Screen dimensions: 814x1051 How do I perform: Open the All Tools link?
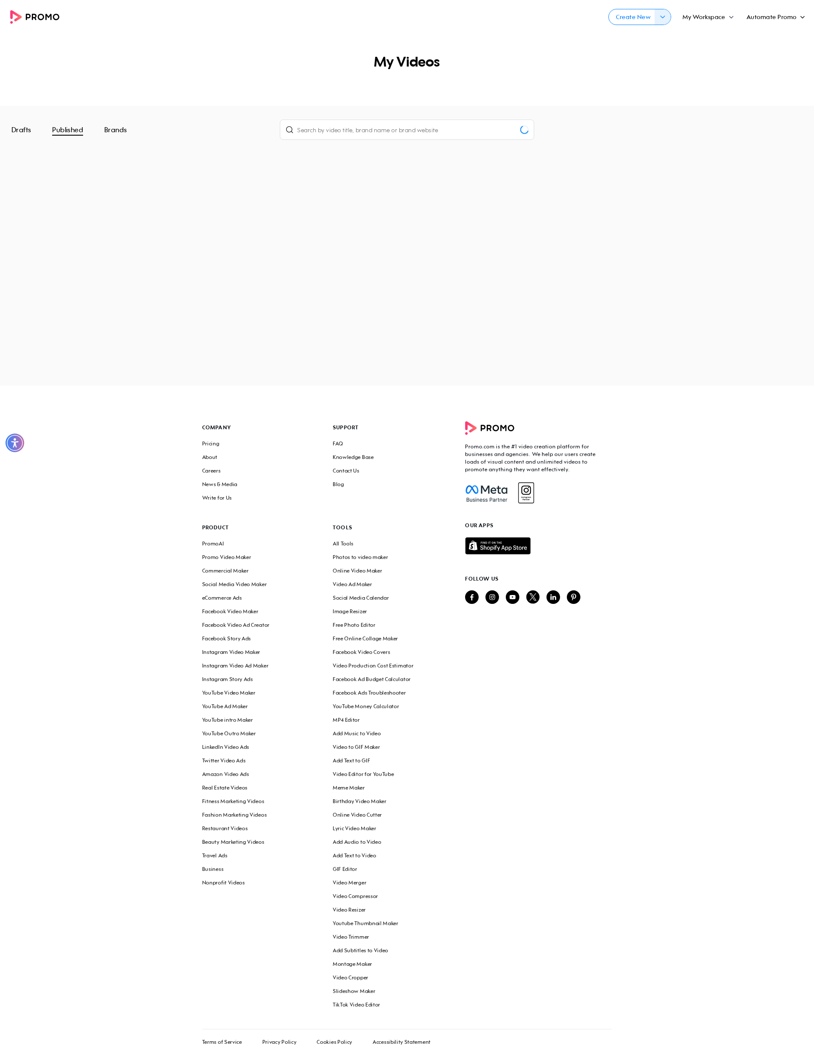[x=343, y=544]
